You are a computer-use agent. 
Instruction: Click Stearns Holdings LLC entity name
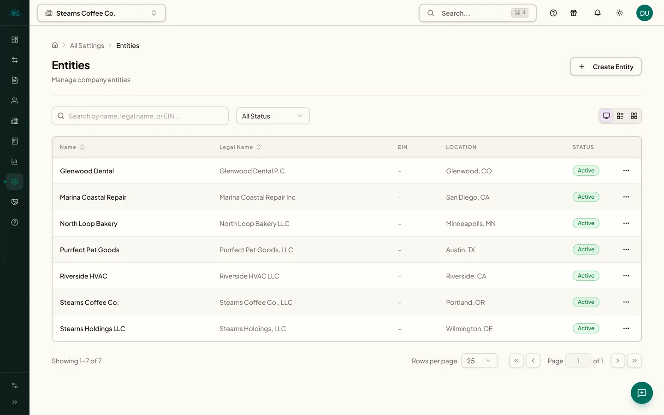click(93, 329)
